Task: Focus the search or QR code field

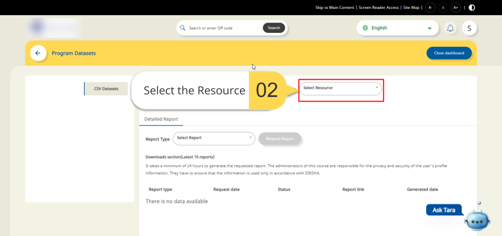Action: (x=222, y=28)
